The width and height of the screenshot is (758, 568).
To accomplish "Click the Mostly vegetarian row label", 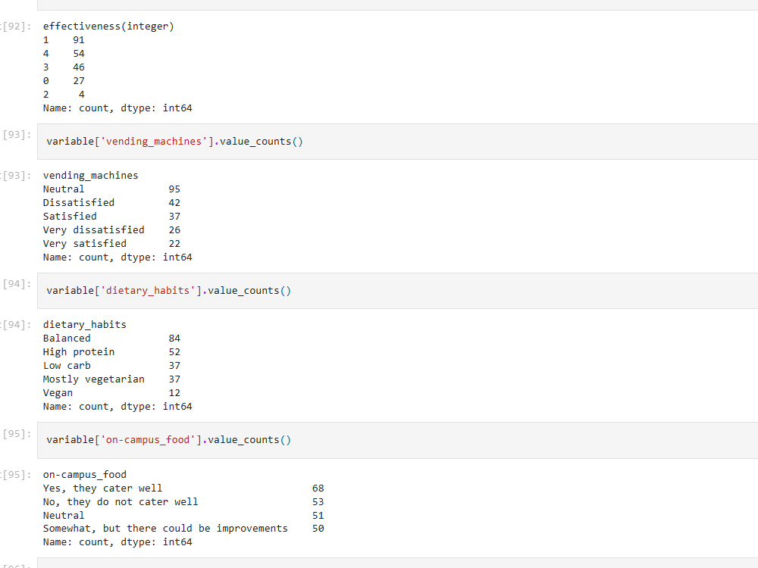I will (x=94, y=379).
